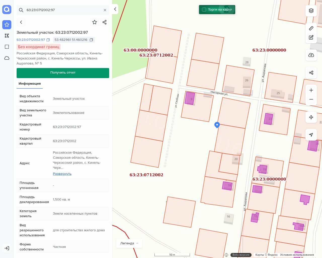Open the map layers panel
The image size is (322, 258).
coord(311,11)
